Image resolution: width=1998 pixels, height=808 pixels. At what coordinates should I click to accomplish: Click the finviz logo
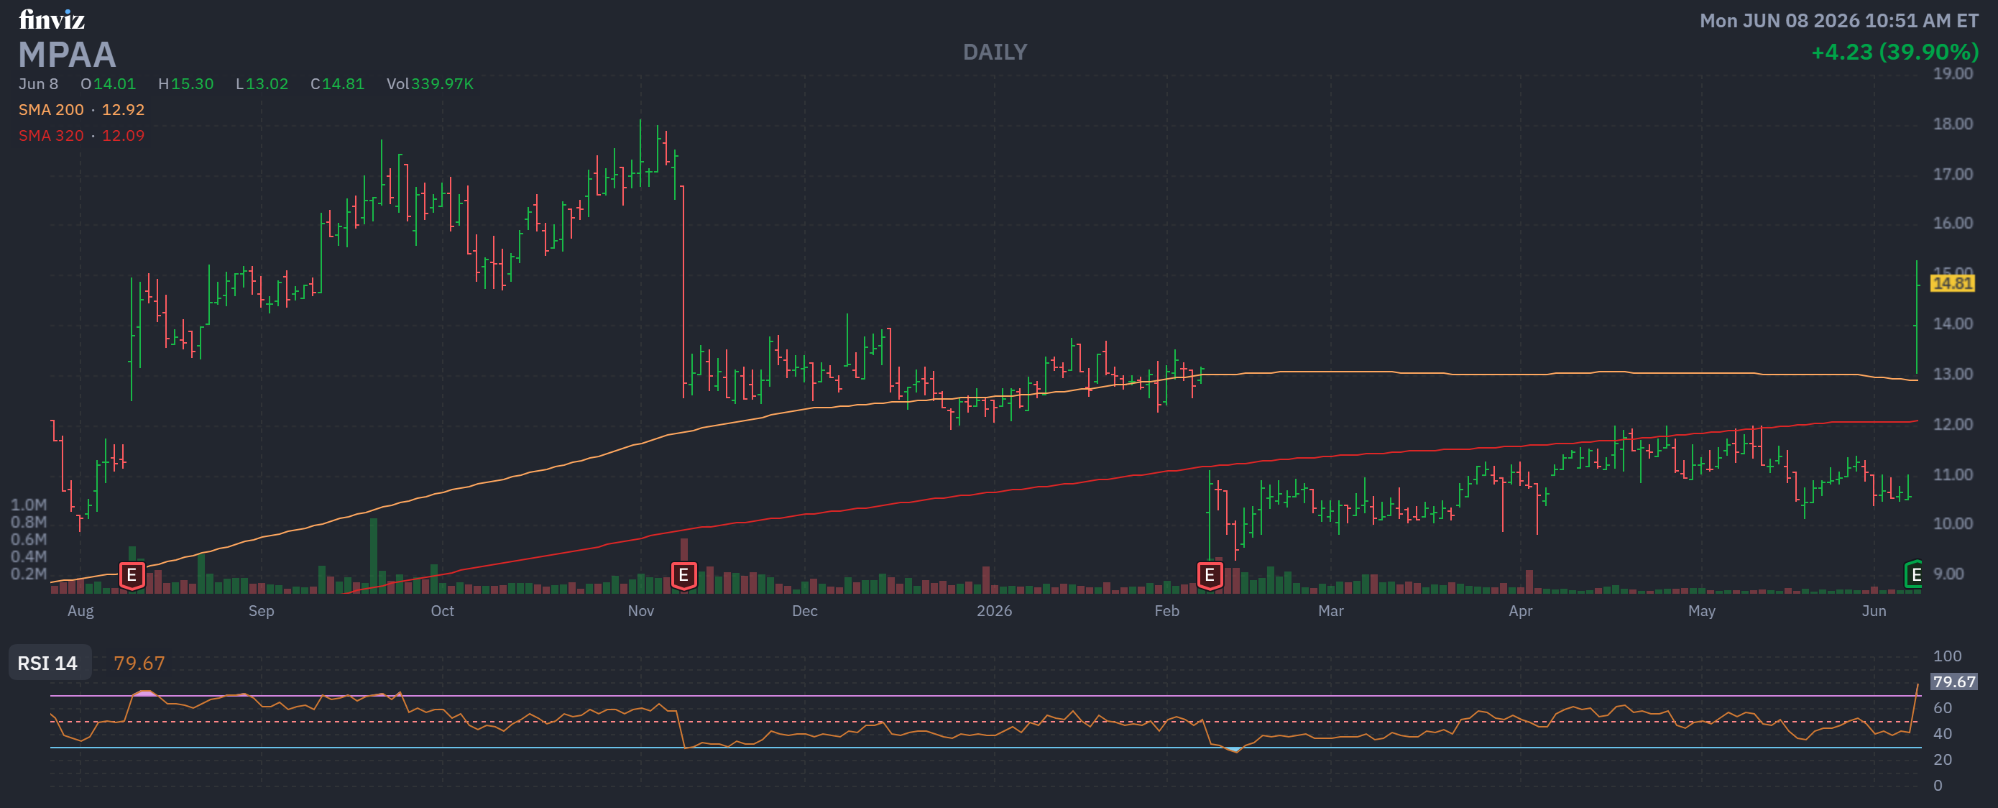[51, 19]
